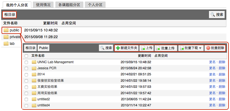The image size is (230, 111).
Task: Check the untitled2 row checkbox
Action: click(x=26, y=99)
